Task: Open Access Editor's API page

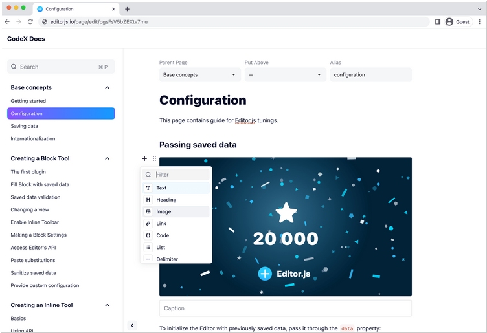Action: [33, 248]
